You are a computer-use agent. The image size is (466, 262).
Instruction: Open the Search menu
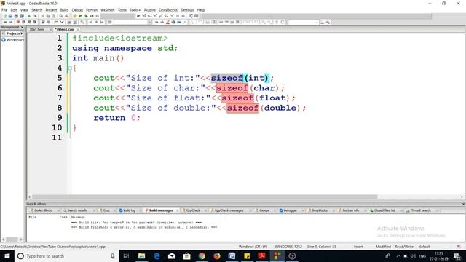pos(37,9)
